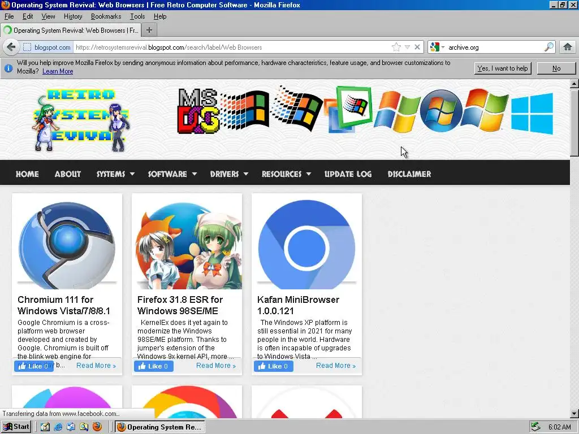Read More on the Firefox 31.8 post

tap(216, 366)
